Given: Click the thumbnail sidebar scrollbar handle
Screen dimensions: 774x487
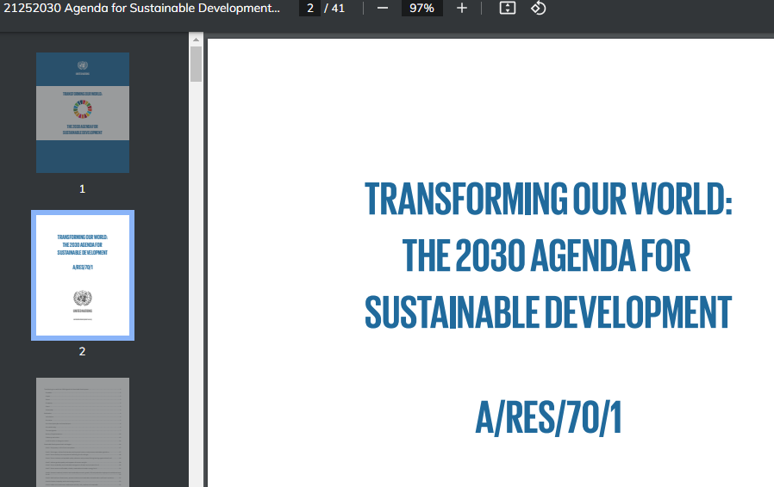Looking at the screenshot, I should tap(196, 64).
